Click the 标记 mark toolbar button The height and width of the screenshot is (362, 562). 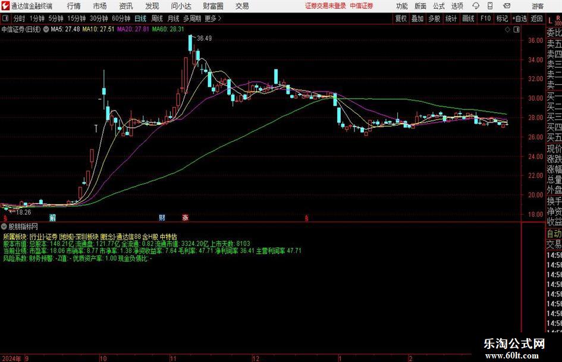(x=502, y=18)
